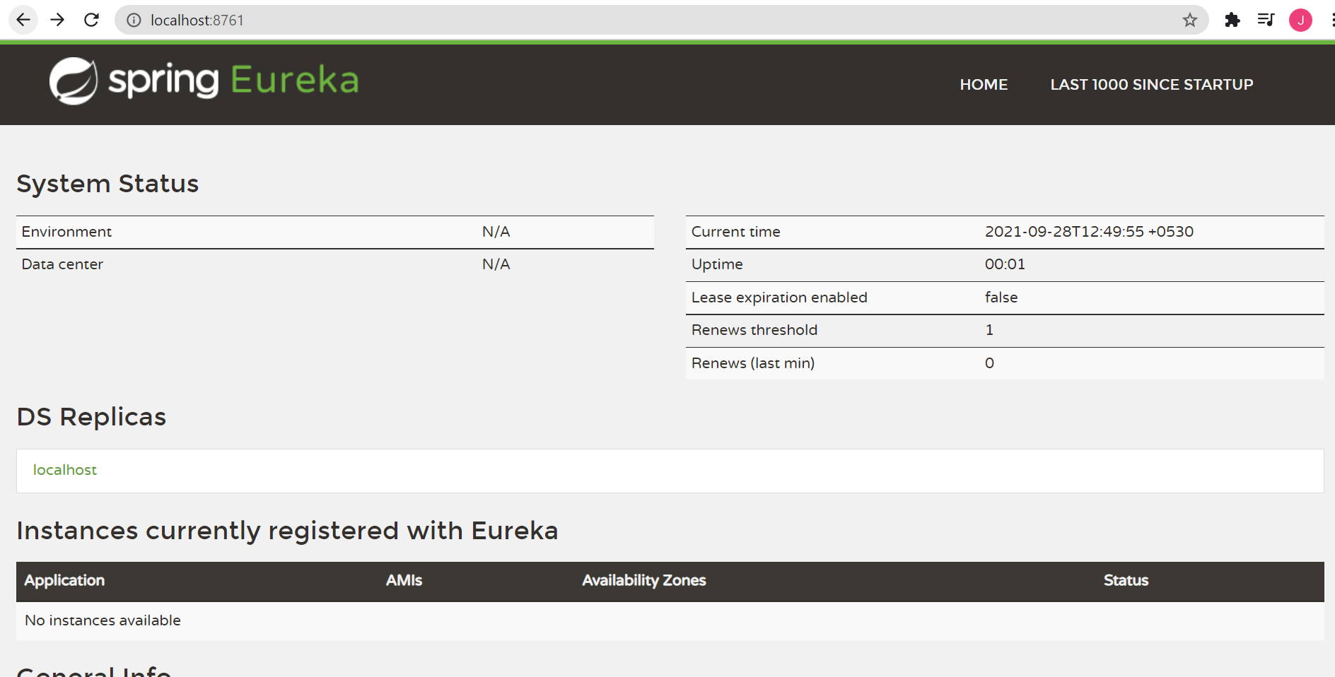The height and width of the screenshot is (677, 1335).
Task: Click the System Status heading
Action: (107, 184)
